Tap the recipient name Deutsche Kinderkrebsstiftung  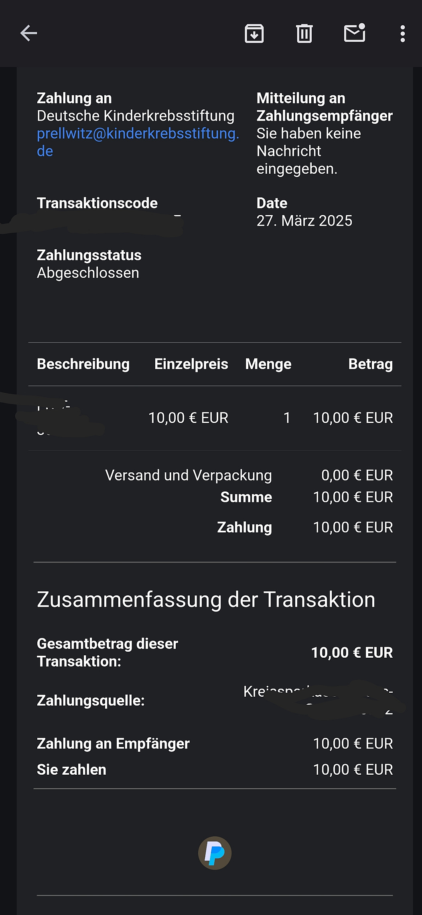[136, 116]
